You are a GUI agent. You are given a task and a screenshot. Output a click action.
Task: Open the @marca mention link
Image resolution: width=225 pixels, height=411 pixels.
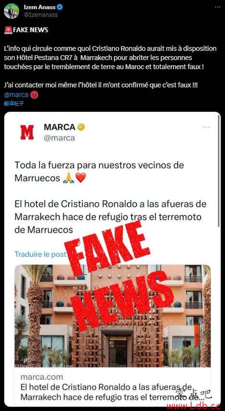pos(16,95)
